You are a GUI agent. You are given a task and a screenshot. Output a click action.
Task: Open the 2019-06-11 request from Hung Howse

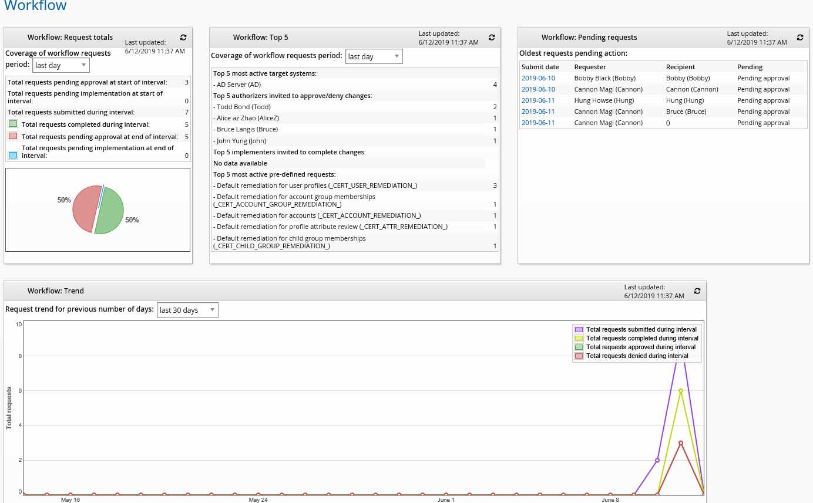(537, 100)
